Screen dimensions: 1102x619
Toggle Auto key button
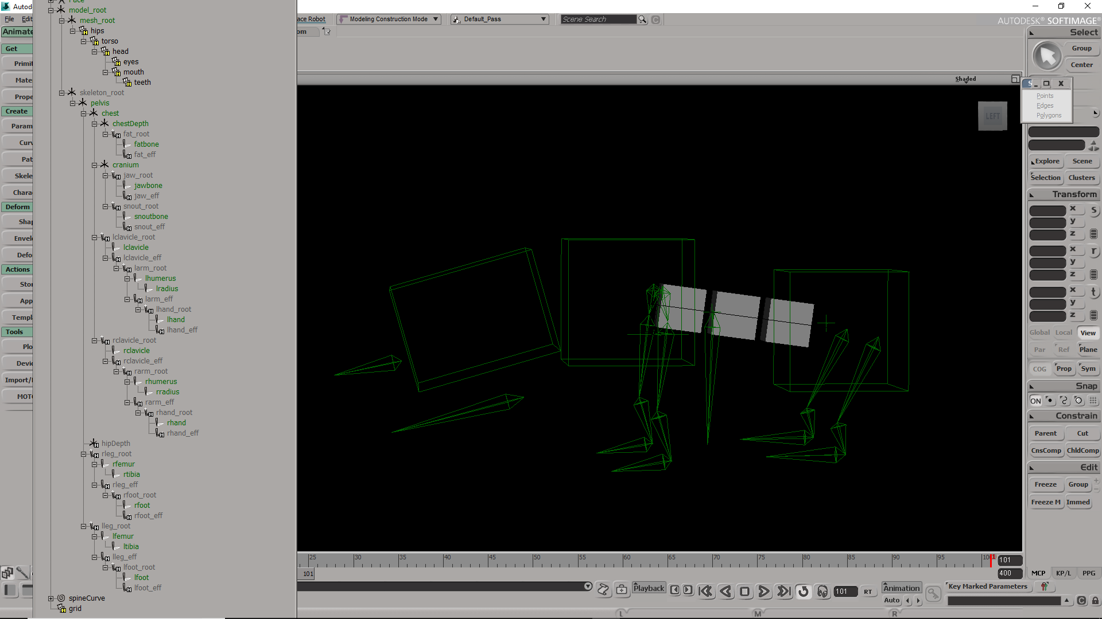coord(891,600)
